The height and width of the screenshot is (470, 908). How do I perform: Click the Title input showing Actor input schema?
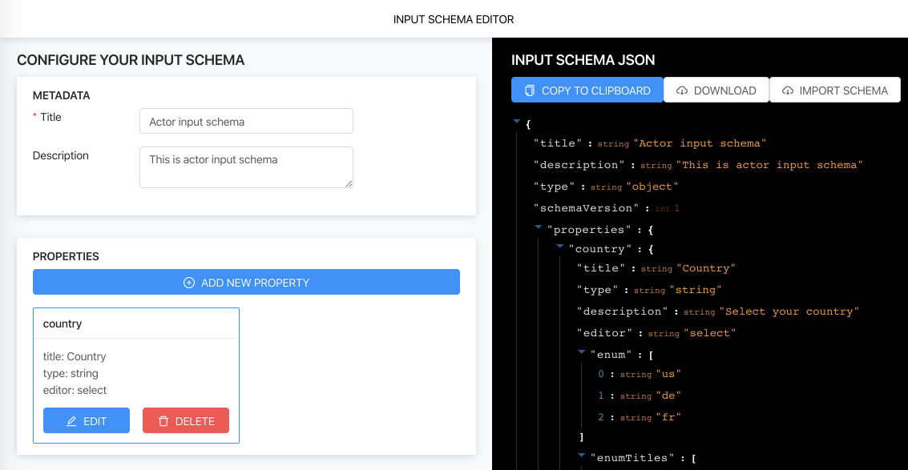(246, 121)
